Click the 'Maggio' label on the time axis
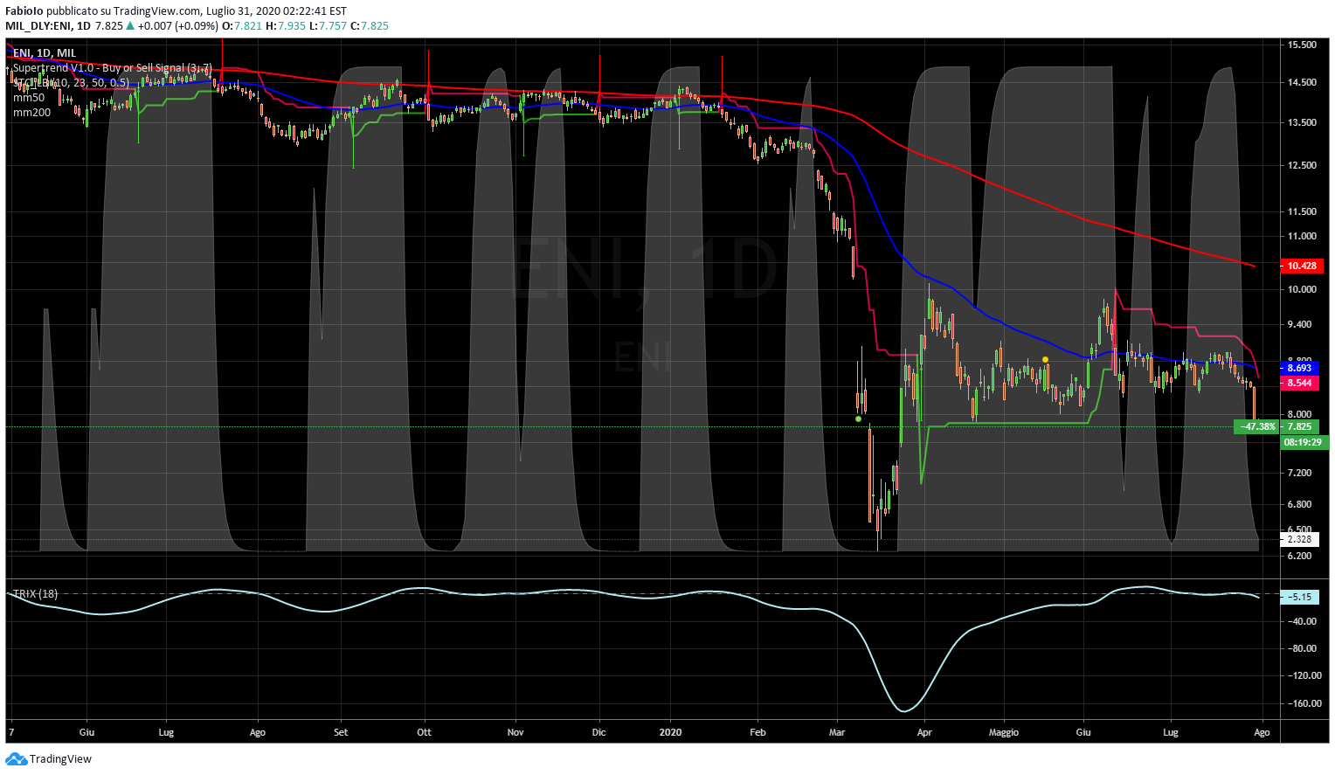 pyautogui.click(x=1004, y=732)
